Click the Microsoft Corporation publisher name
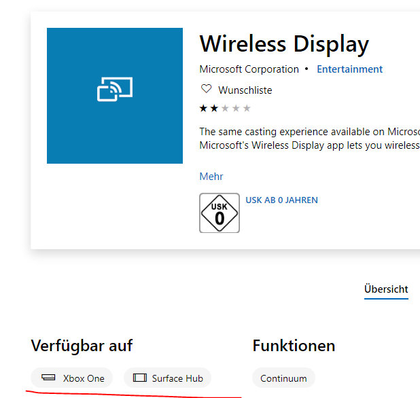The width and height of the screenshot is (420, 398). click(249, 69)
